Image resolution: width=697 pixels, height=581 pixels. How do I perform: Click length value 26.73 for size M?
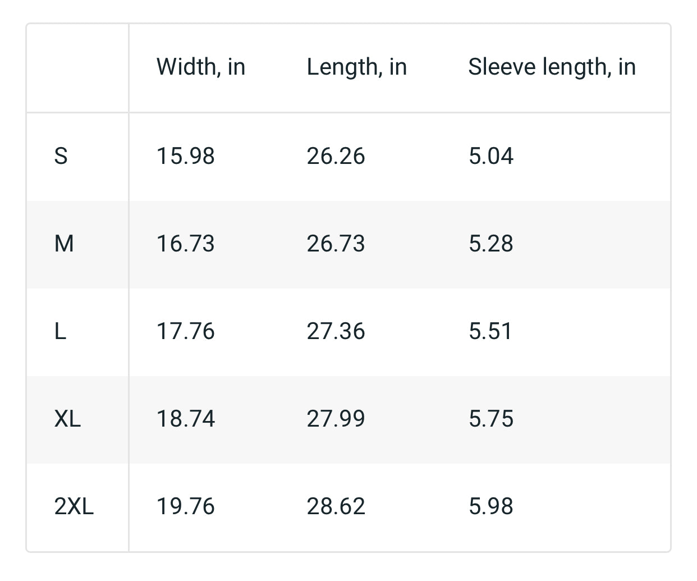336,244
